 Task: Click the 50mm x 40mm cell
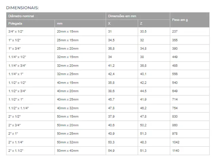(x=80, y=151)
